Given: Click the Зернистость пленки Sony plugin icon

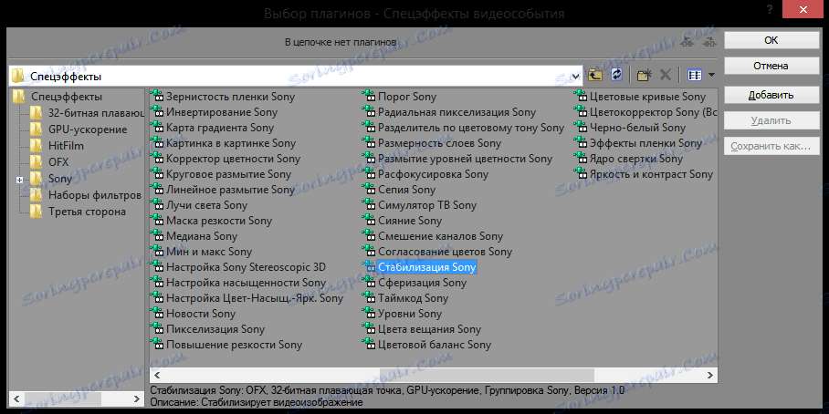Looking at the screenshot, I should coord(156,96).
